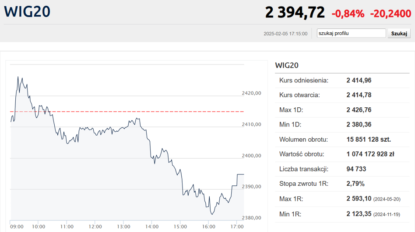Screen dimensions: 415x232
Task: Click the WIG20 page title
Action: [27, 12]
